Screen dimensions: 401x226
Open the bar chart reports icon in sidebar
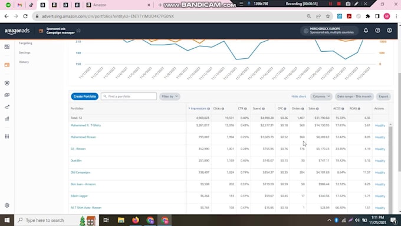(x=7, y=118)
